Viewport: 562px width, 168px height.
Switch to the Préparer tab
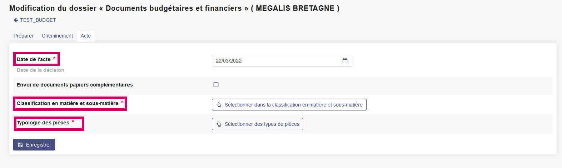(24, 36)
